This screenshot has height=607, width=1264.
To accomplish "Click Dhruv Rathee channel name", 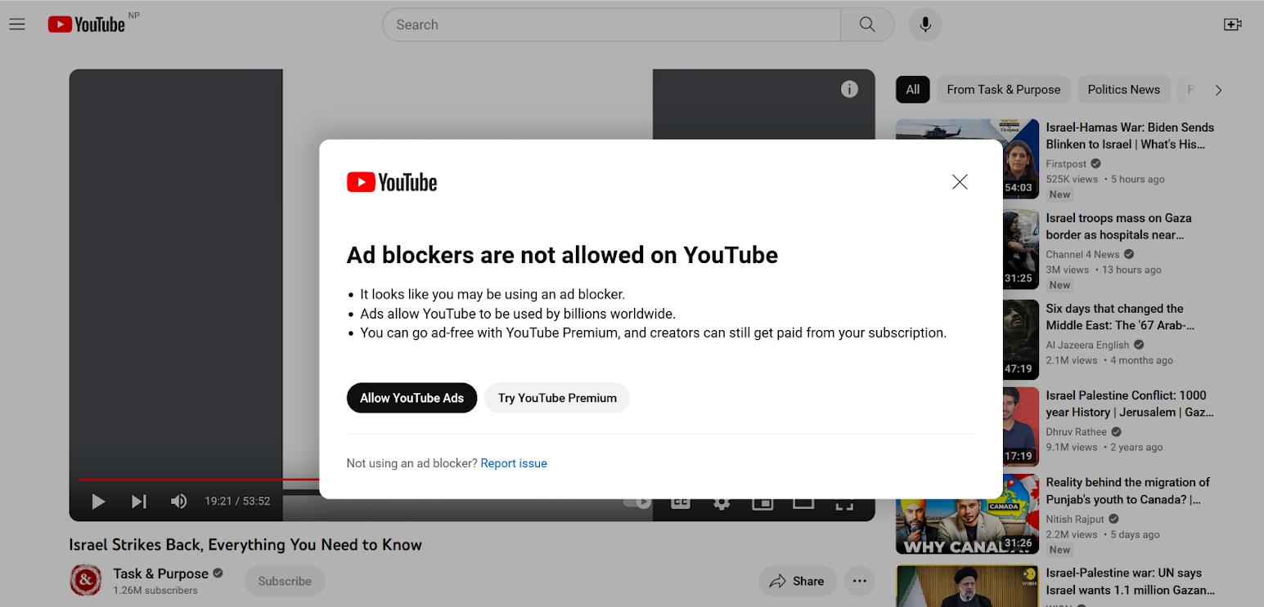I will click(1076, 432).
